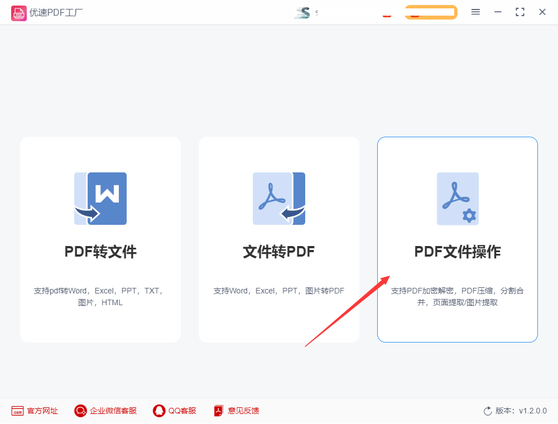Screen dimensions: 558x424
Task: Click the 优速PDF工厂 app logo
Action: click(x=18, y=13)
